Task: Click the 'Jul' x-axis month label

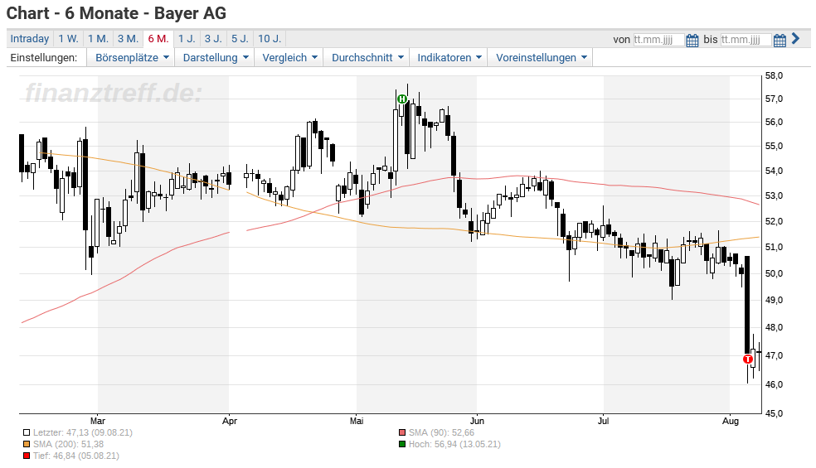Action: tap(603, 421)
